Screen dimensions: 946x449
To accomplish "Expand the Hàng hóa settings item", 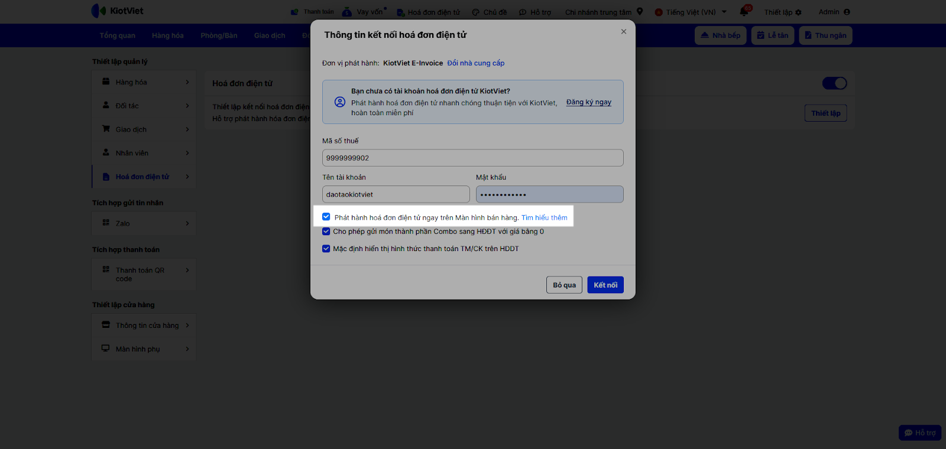I will 145,82.
